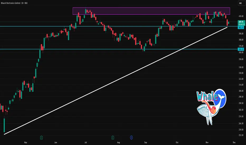Click the 402.25 price line label
246x145 pixels.
tap(241, 28)
